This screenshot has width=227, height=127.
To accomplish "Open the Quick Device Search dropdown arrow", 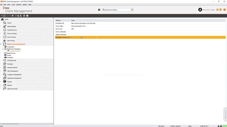I will tap(132, 10).
